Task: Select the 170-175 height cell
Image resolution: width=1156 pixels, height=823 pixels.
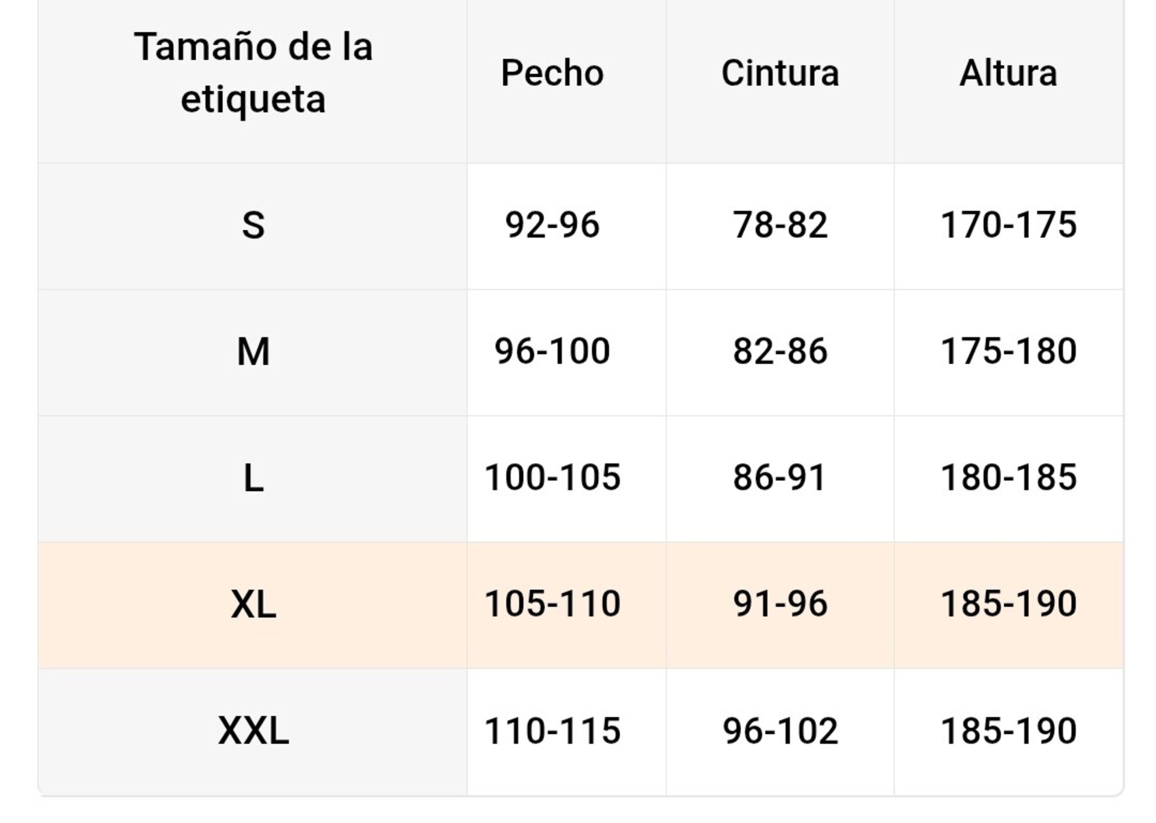Action: tap(1008, 225)
